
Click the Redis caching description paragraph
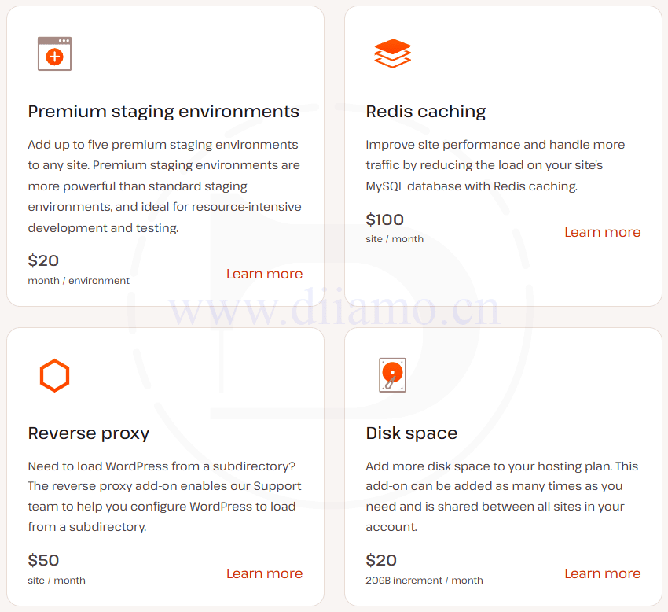tap(495, 166)
